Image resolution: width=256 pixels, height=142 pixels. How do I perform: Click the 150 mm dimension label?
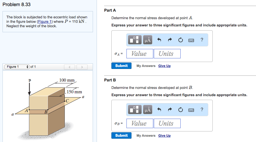pyautogui.click(x=74, y=92)
